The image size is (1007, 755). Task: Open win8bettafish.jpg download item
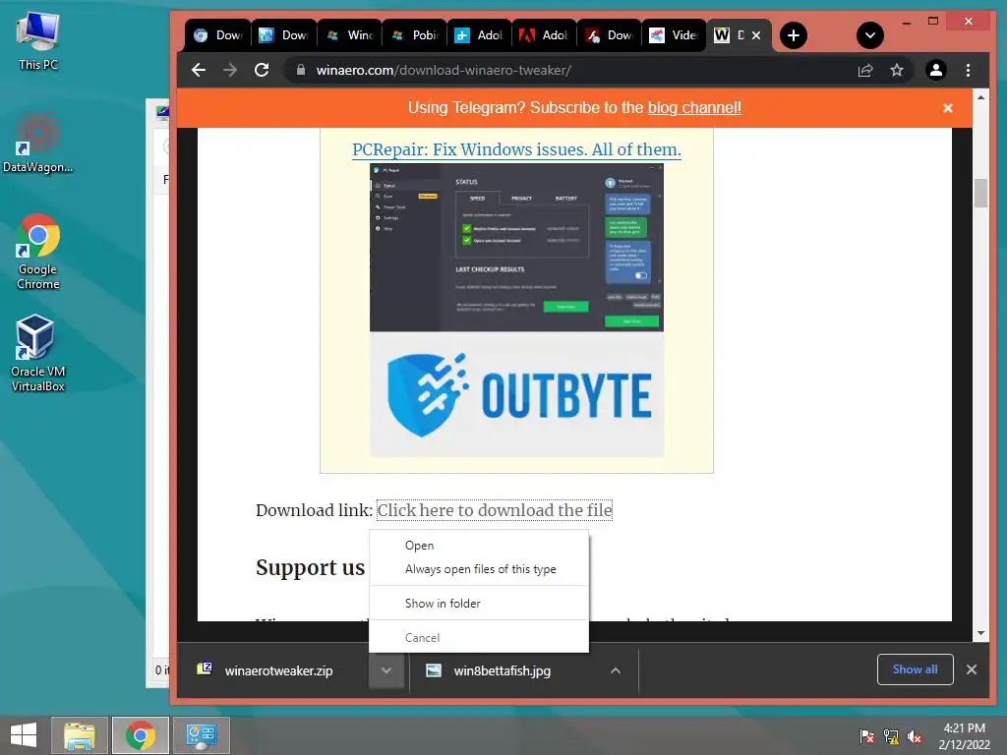[x=503, y=670]
